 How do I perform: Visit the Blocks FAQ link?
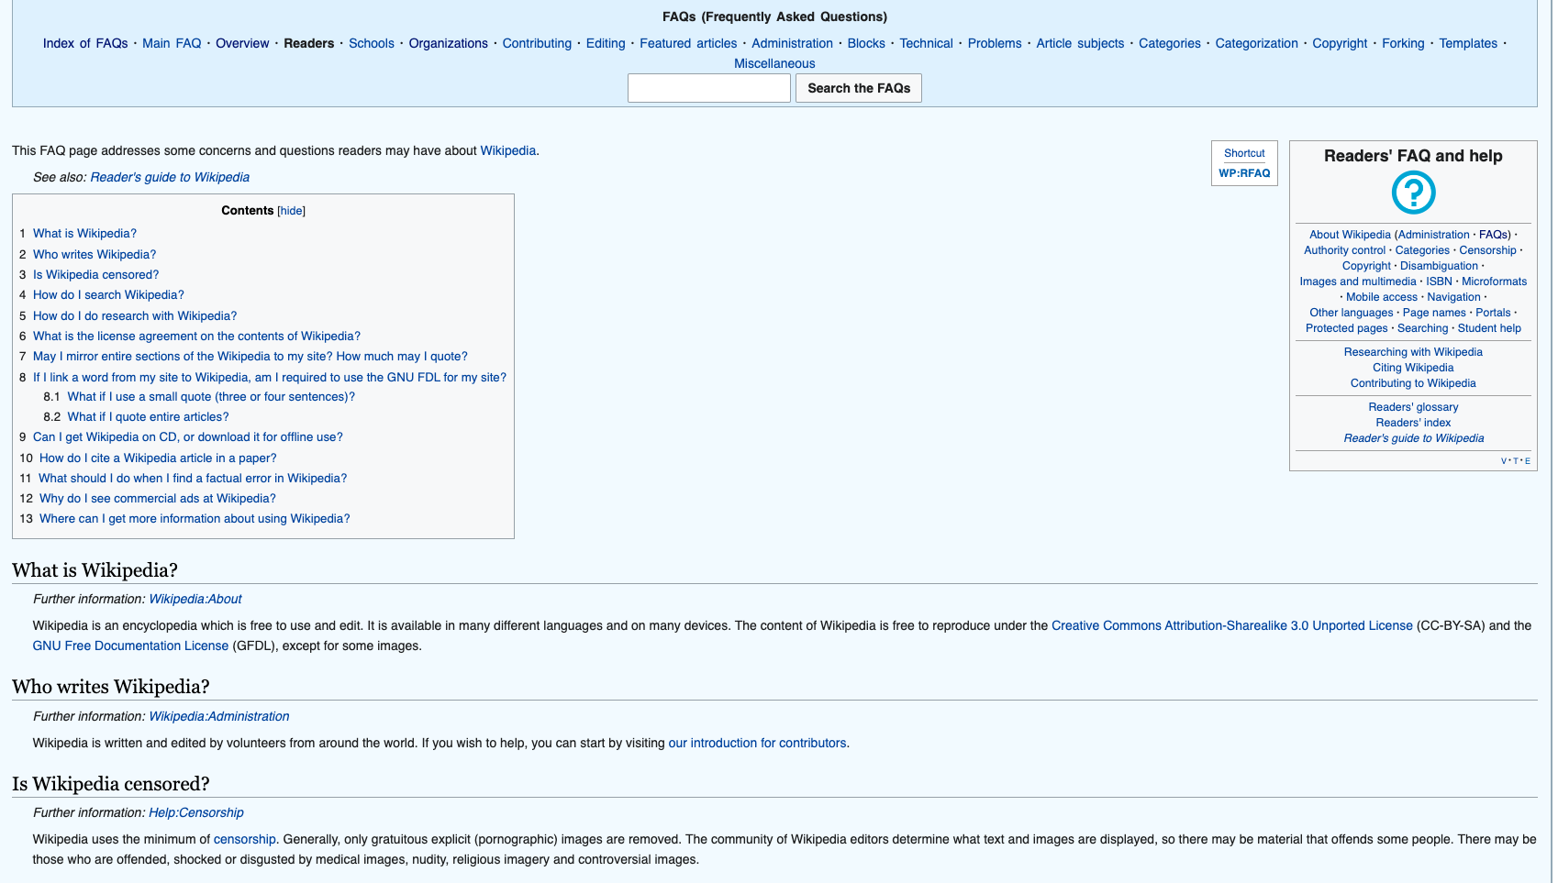click(x=866, y=43)
